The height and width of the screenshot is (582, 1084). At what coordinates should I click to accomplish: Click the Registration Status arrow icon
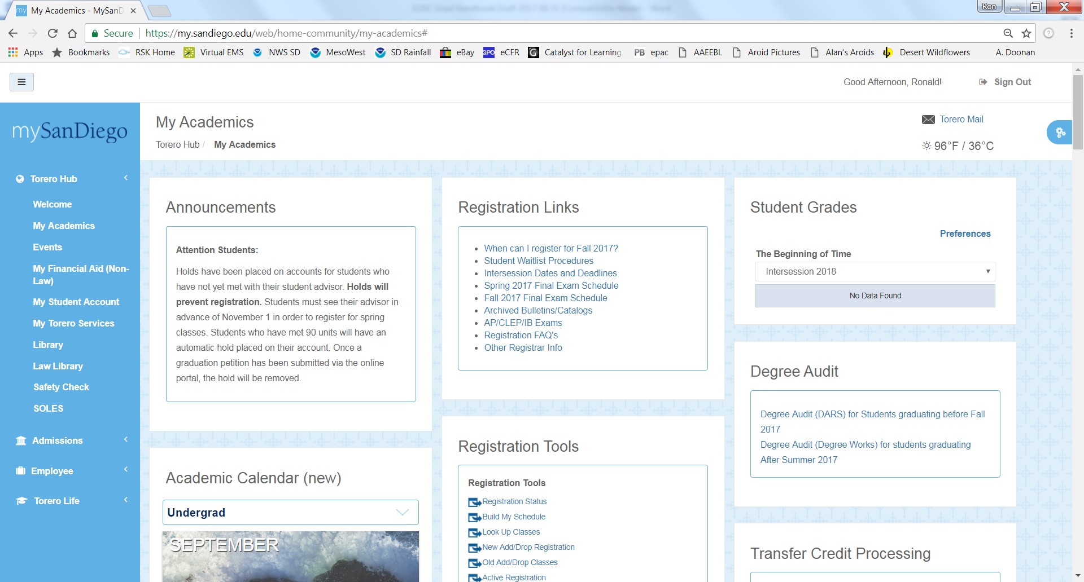(474, 502)
